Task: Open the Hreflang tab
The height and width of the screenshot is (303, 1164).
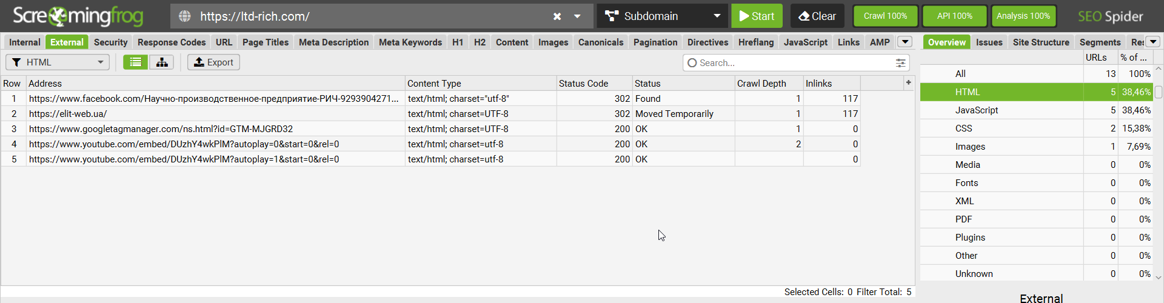Action: coord(756,42)
